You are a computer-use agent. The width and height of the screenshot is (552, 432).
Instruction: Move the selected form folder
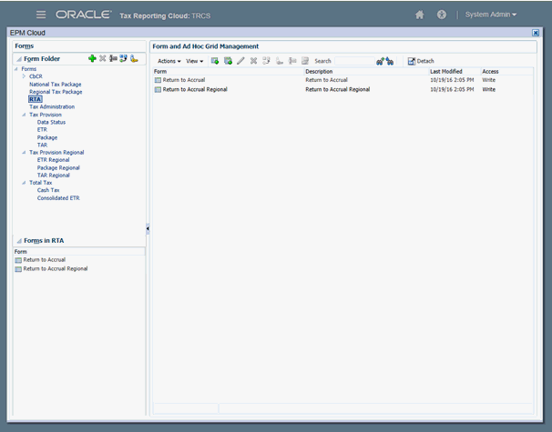point(123,58)
